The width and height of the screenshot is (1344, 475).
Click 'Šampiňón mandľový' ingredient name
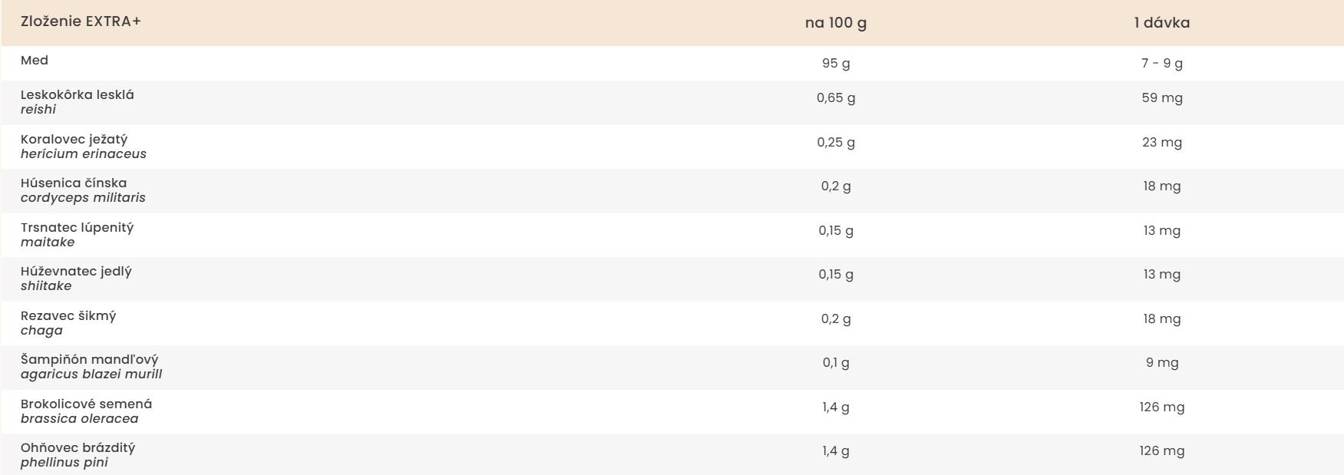click(x=90, y=360)
